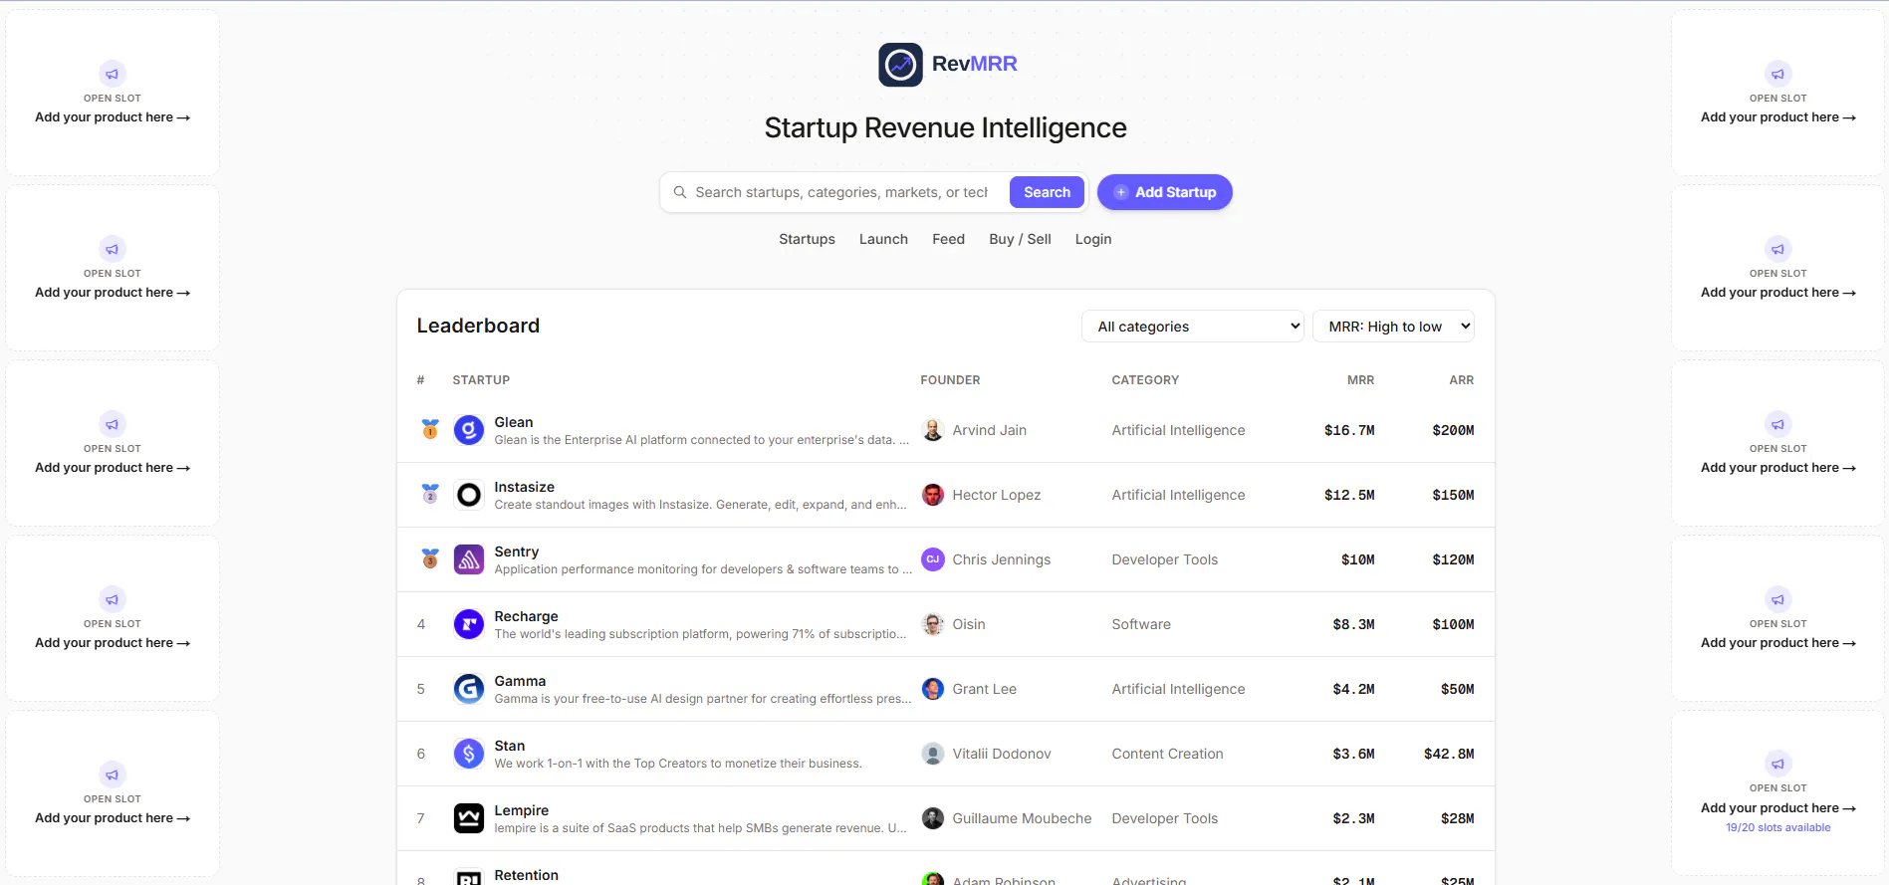Click the '$42.8M' ARR value for Stan
Screen dimensions: 1889x885
(1449, 754)
